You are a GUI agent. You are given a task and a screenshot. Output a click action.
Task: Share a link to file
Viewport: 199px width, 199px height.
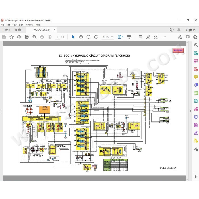[x=180, y=37]
